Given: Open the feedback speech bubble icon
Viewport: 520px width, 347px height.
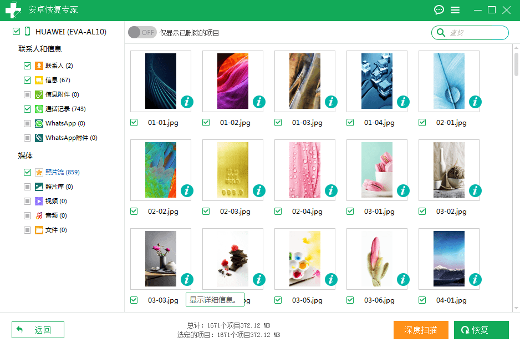Looking at the screenshot, I should click(439, 10).
